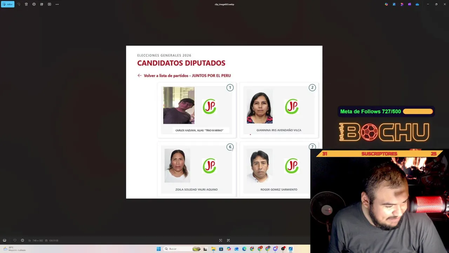The image size is (449, 253).
Task: Click the name ZOILA SOLEDAD YAURI AQUINO
Action: [196, 189]
